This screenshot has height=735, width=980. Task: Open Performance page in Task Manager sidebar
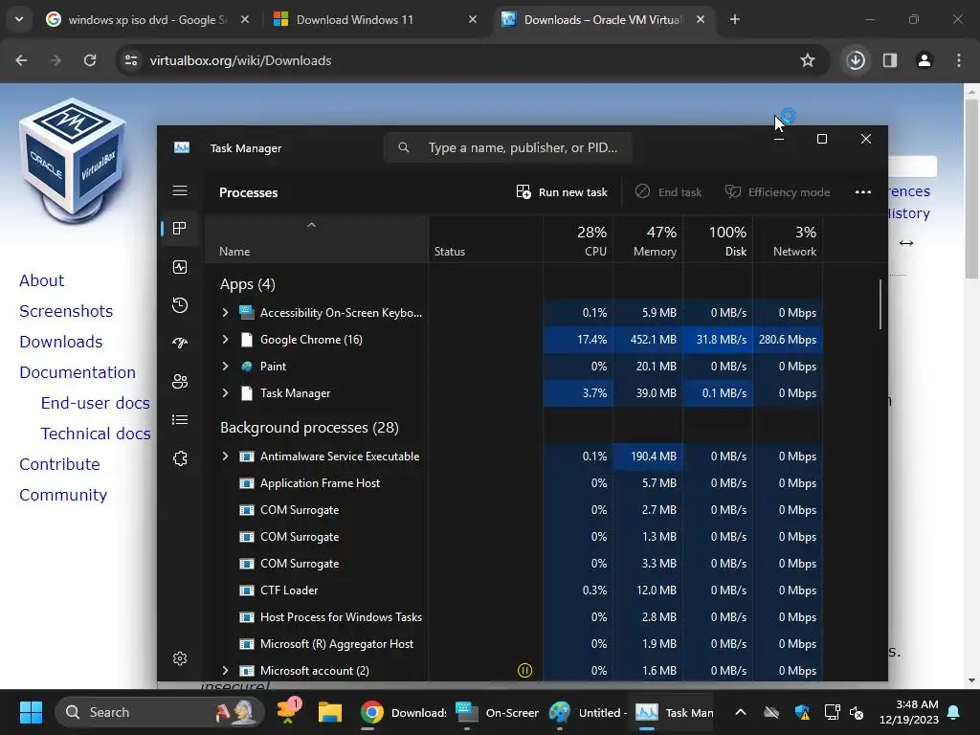(x=180, y=268)
